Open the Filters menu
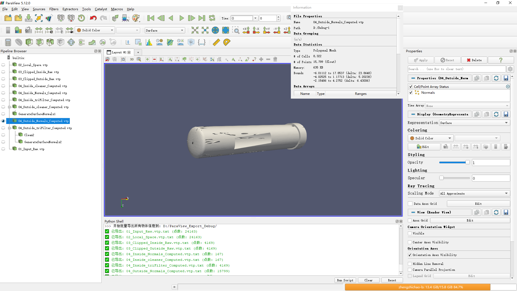This screenshot has width=517, height=291. 54,9
